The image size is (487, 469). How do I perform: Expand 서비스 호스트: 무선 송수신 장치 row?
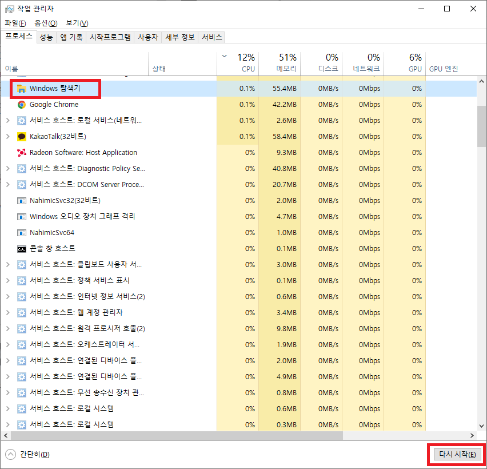point(8,393)
